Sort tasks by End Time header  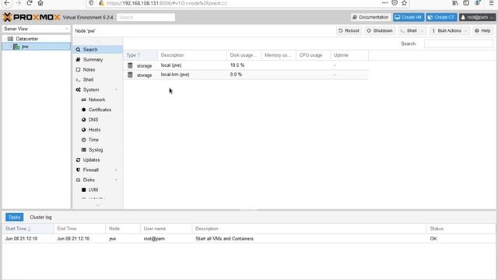[x=79, y=229]
